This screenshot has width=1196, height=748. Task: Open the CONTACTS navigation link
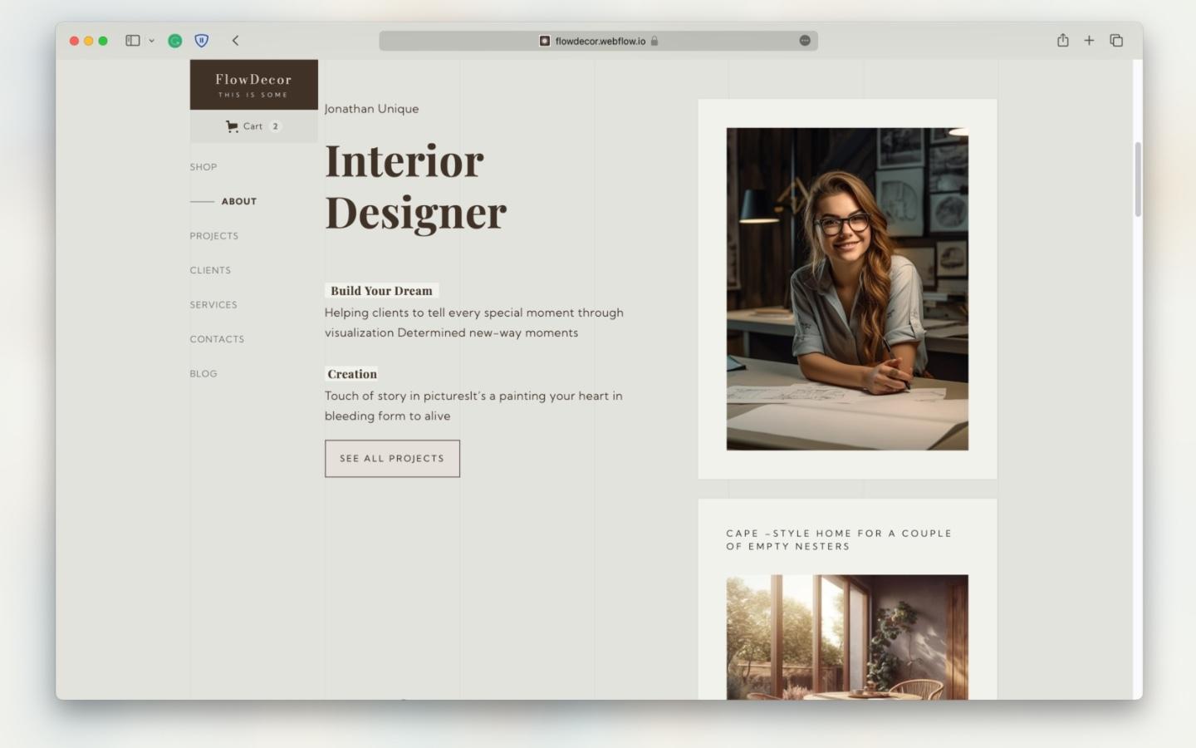217,339
